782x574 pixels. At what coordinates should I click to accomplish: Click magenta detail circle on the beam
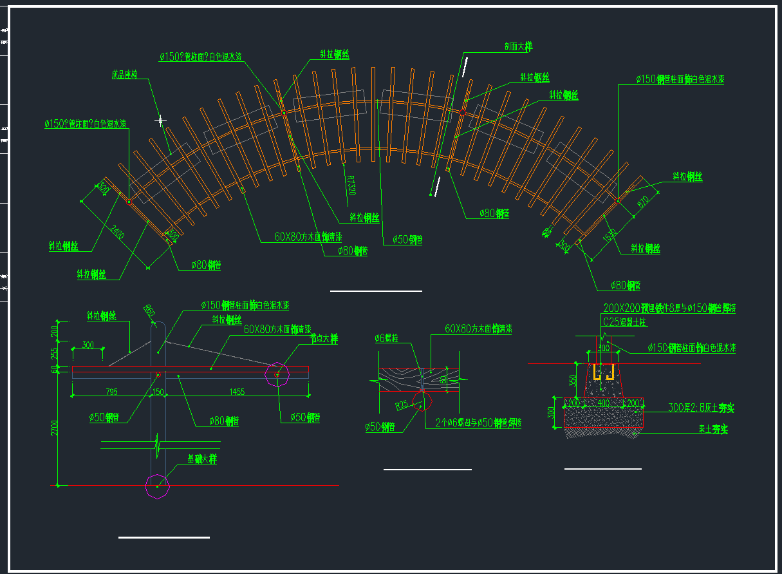[x=278, y=374]
